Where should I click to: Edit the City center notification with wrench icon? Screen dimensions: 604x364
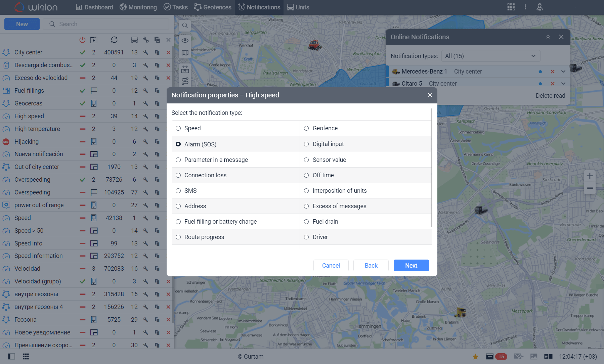pyautogui.click(x=145, y=52)
